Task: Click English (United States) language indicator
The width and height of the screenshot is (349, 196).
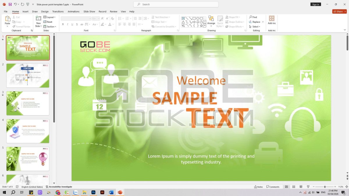Action: point(32,187)
